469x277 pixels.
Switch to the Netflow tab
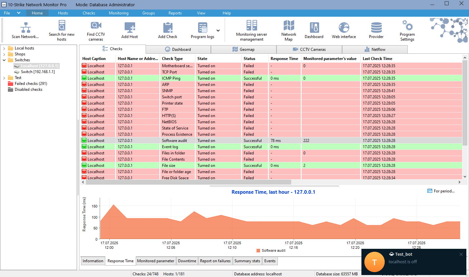(375, 49)
